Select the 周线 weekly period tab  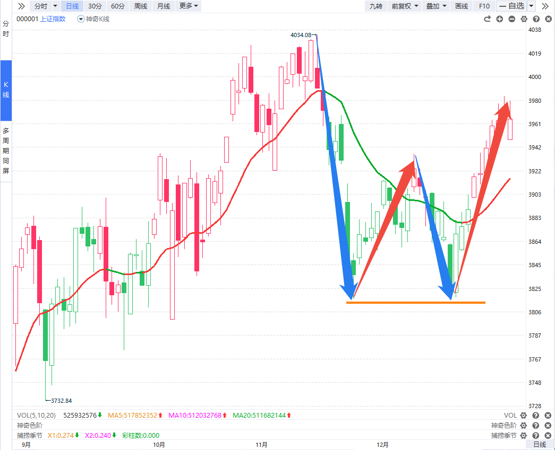click(x=141, y=6)
